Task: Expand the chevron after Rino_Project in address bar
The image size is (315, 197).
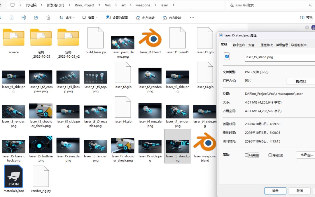Action: coord(100,5)
